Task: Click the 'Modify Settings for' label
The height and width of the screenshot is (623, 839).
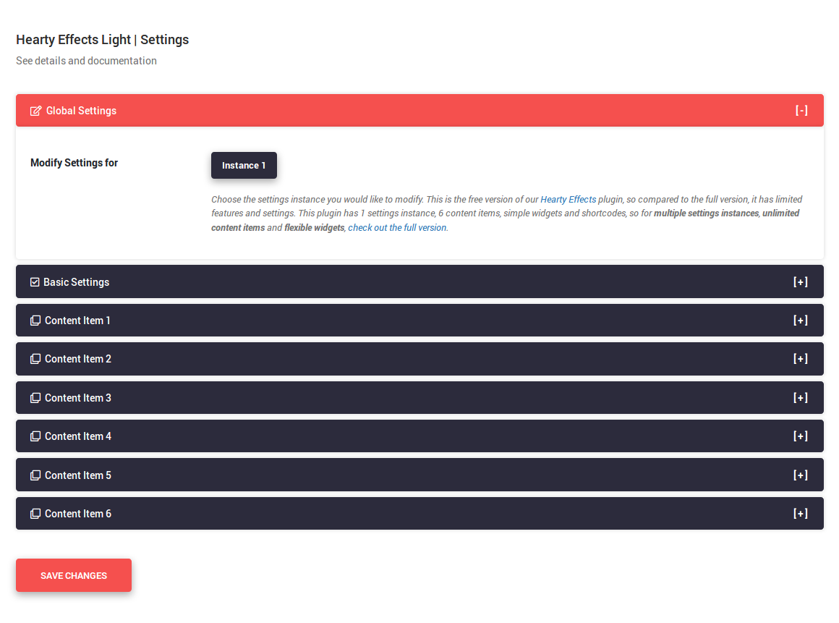Action: tap(74, 163)
